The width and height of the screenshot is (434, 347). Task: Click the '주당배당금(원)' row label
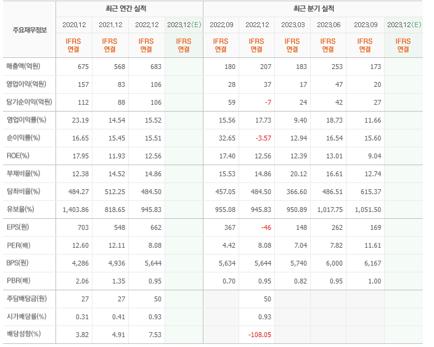[x=27, y=298]
